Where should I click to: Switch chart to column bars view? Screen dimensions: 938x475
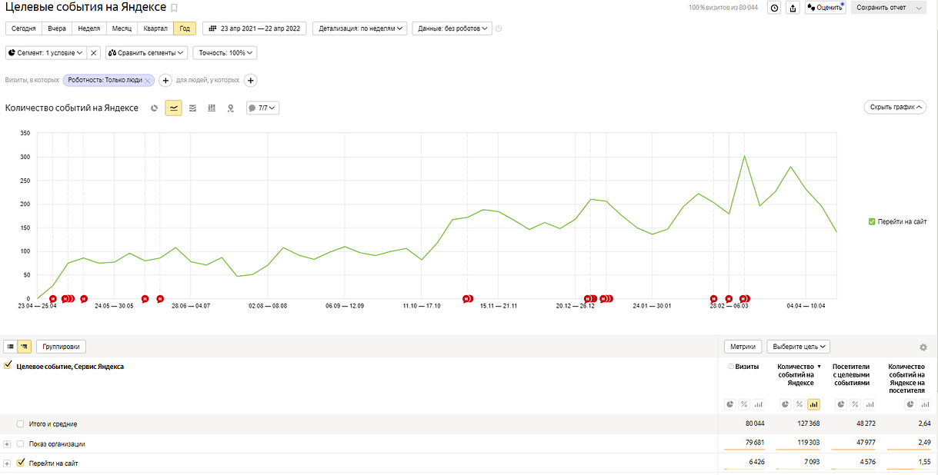(x=212, y=108)
